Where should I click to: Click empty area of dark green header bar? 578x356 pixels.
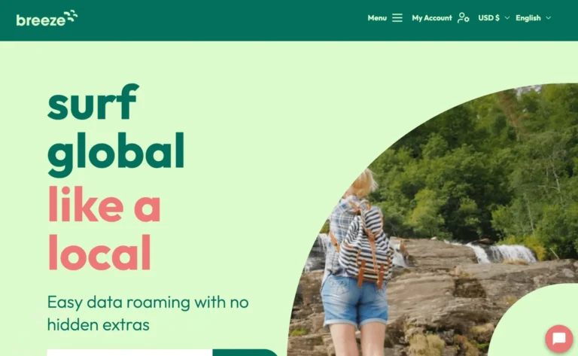pos(221,20)
